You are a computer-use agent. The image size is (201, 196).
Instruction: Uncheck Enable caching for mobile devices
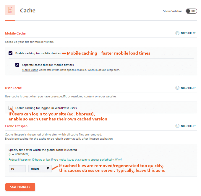pyautogui.click(x=11, y=53)
